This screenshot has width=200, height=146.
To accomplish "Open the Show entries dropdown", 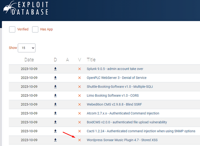I will pos(27,48).
